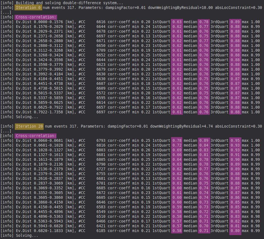This screenshot has width=264, height=239.
Task: Click the #CC count 6616
Action: point(101,22)
